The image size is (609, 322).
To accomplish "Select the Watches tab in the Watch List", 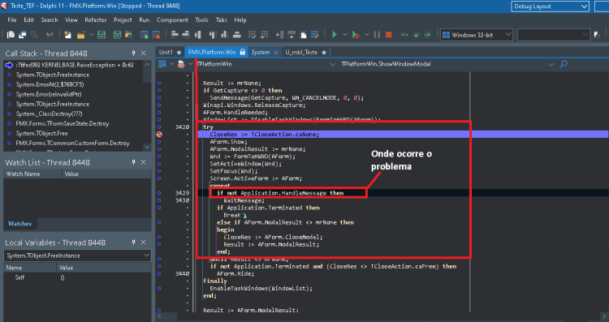I will (19, 224).
